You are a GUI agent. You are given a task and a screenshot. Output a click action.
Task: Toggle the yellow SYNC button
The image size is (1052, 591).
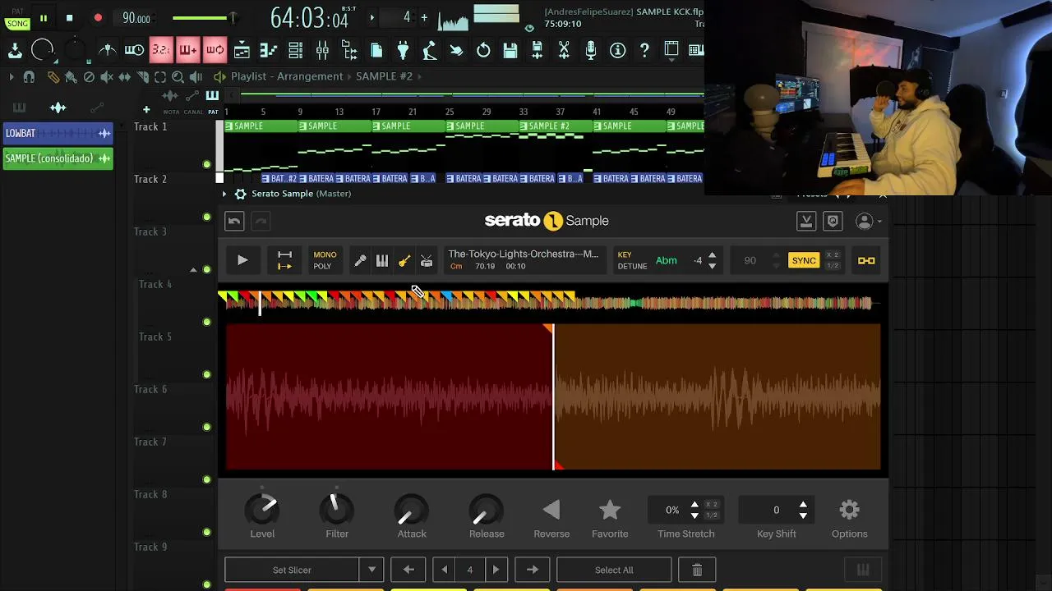point(804,261)
